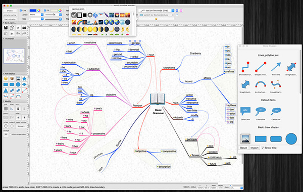
Task: Toggle the grid icon in Modify panel
Action: pos(6,109)
